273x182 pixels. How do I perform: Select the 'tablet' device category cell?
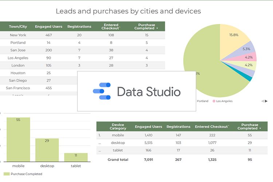pos(118,150)
